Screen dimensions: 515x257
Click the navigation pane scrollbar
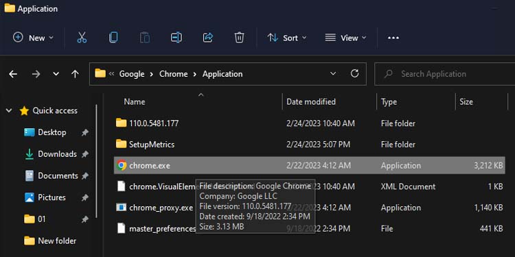pos(97,160)
